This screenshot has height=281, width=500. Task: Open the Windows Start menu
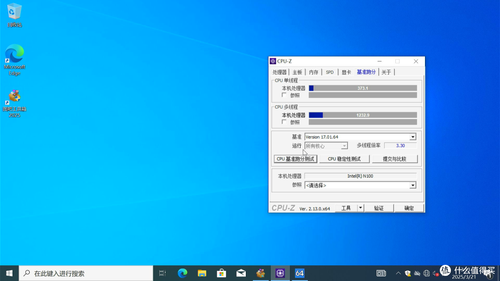[x=9, y=273]
